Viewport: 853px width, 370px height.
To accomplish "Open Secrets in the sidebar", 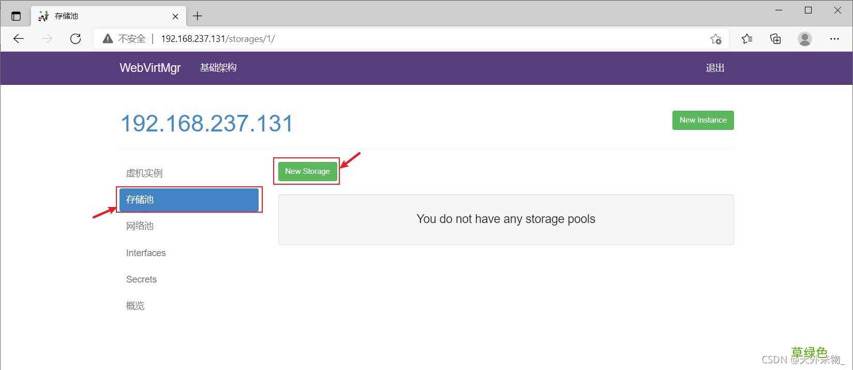I will tap(141, 279).
